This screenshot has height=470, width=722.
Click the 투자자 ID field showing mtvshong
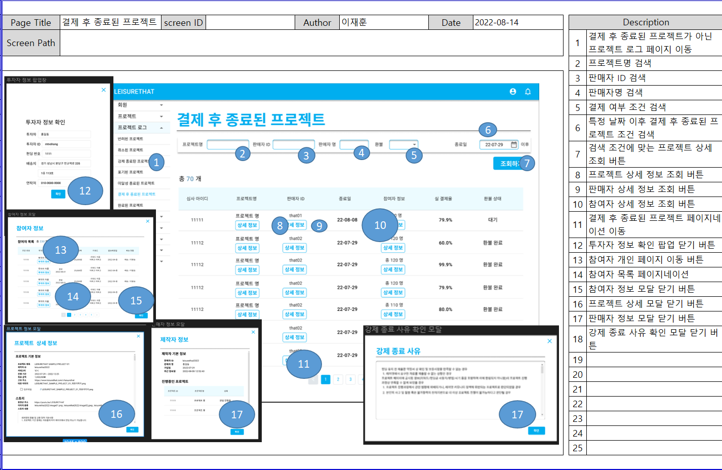pyautogui.click(x=67, y=144)
